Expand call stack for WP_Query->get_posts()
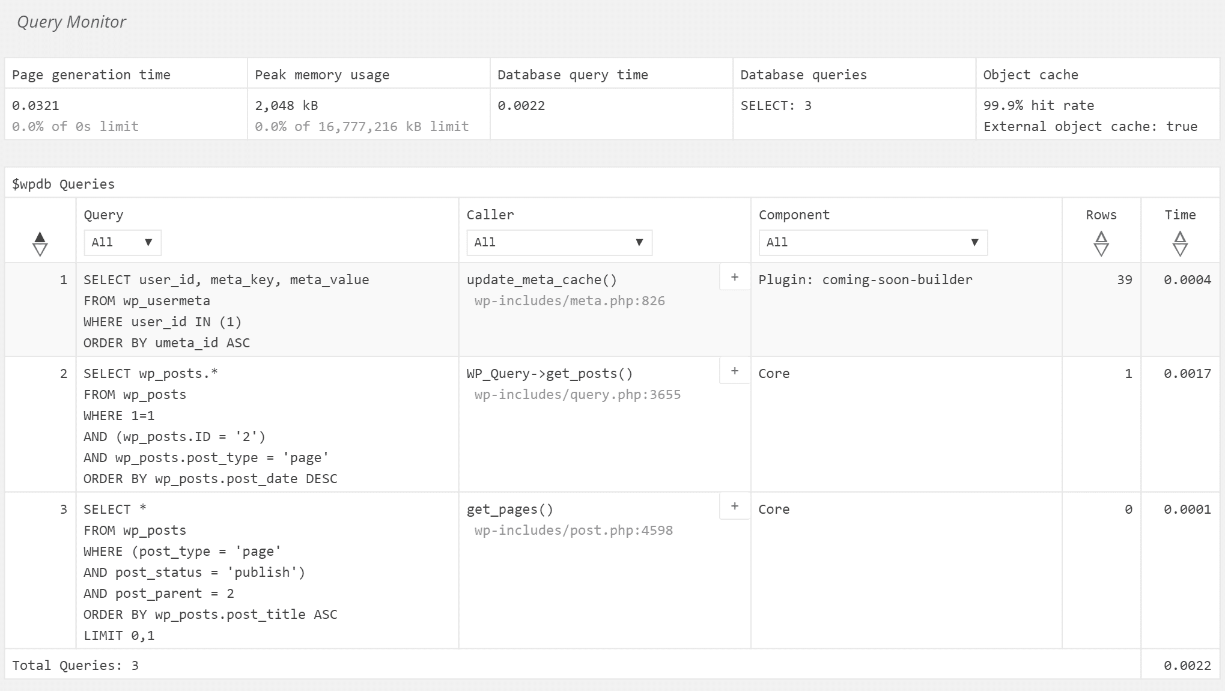This screenshot has width=1225, height=691. tap(734, 372)
